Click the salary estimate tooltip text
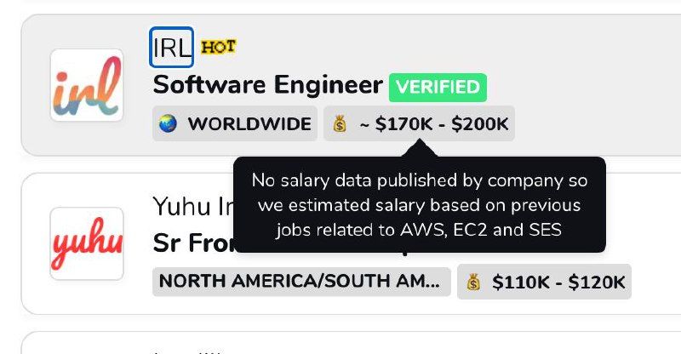681x354 pixels. tap(419, 205)
